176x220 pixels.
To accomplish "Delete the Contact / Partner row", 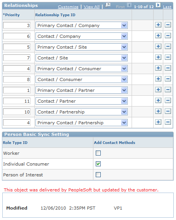I will click(168, 100).
